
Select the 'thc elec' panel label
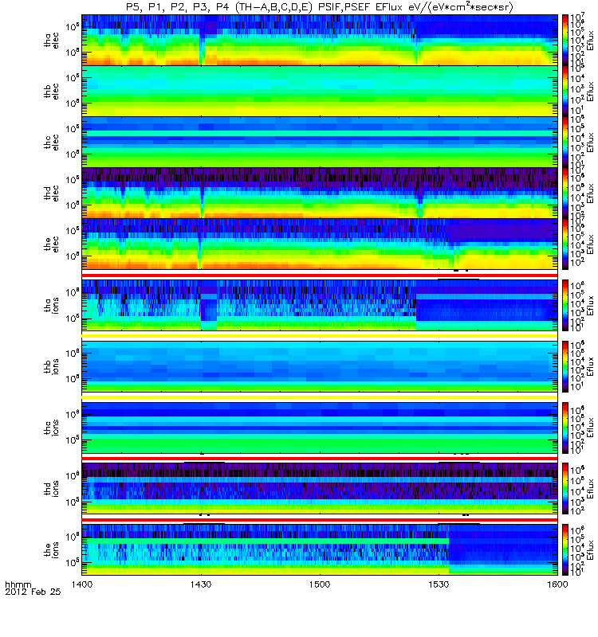pos(51,143)
